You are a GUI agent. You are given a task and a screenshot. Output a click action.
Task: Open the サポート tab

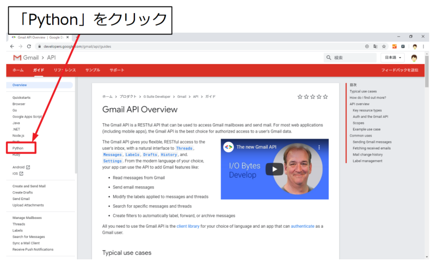tap(116, 70)
